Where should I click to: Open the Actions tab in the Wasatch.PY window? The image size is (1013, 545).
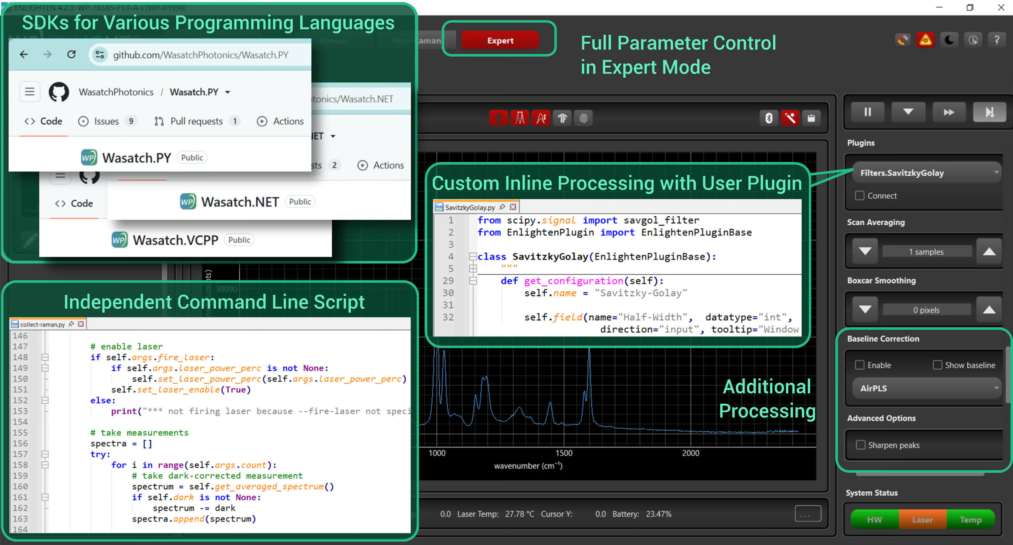280,121
